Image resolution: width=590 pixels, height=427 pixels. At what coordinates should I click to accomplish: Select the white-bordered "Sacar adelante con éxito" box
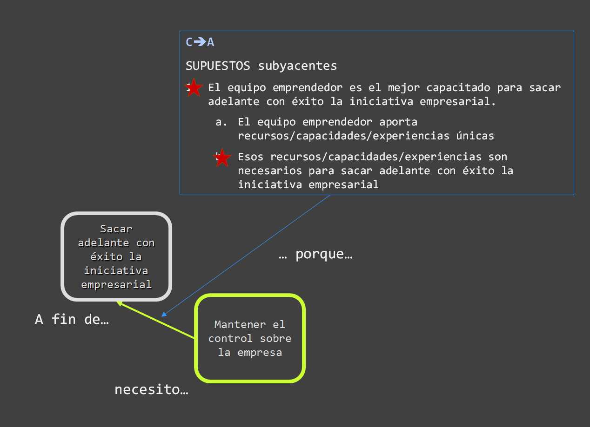click(116, 256)
